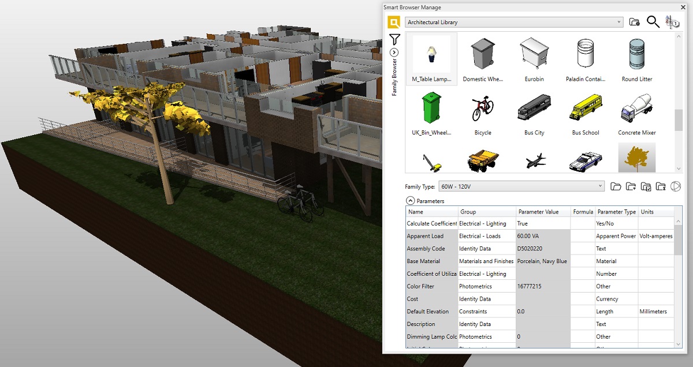
Task: Click the 3D axis placement icon
Action: (672, 22)
